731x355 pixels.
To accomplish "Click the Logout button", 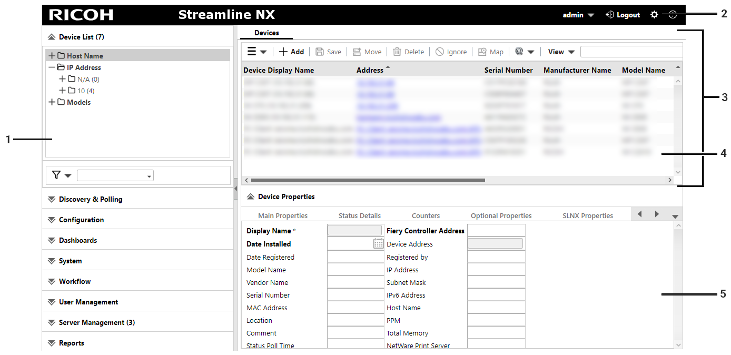I will tap(623, 15).
